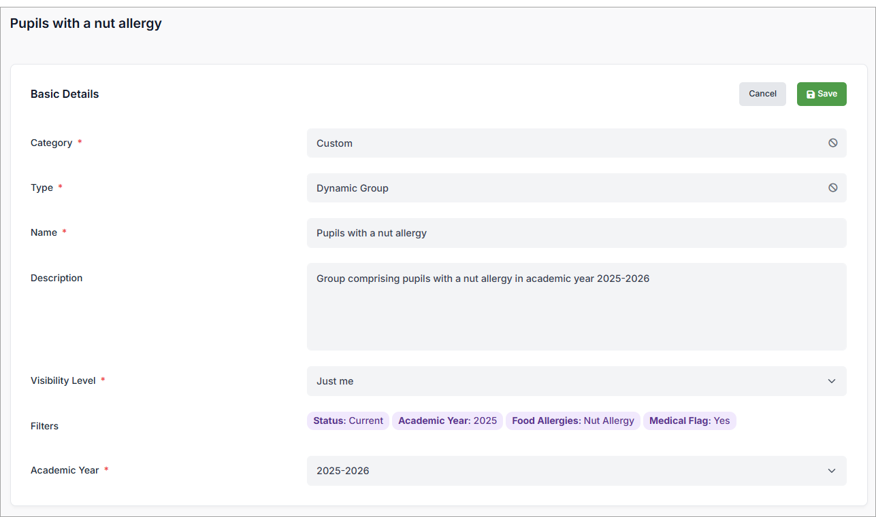
Task: Click the 'Academic Year: 2025' filter tag
Action: 447,421
